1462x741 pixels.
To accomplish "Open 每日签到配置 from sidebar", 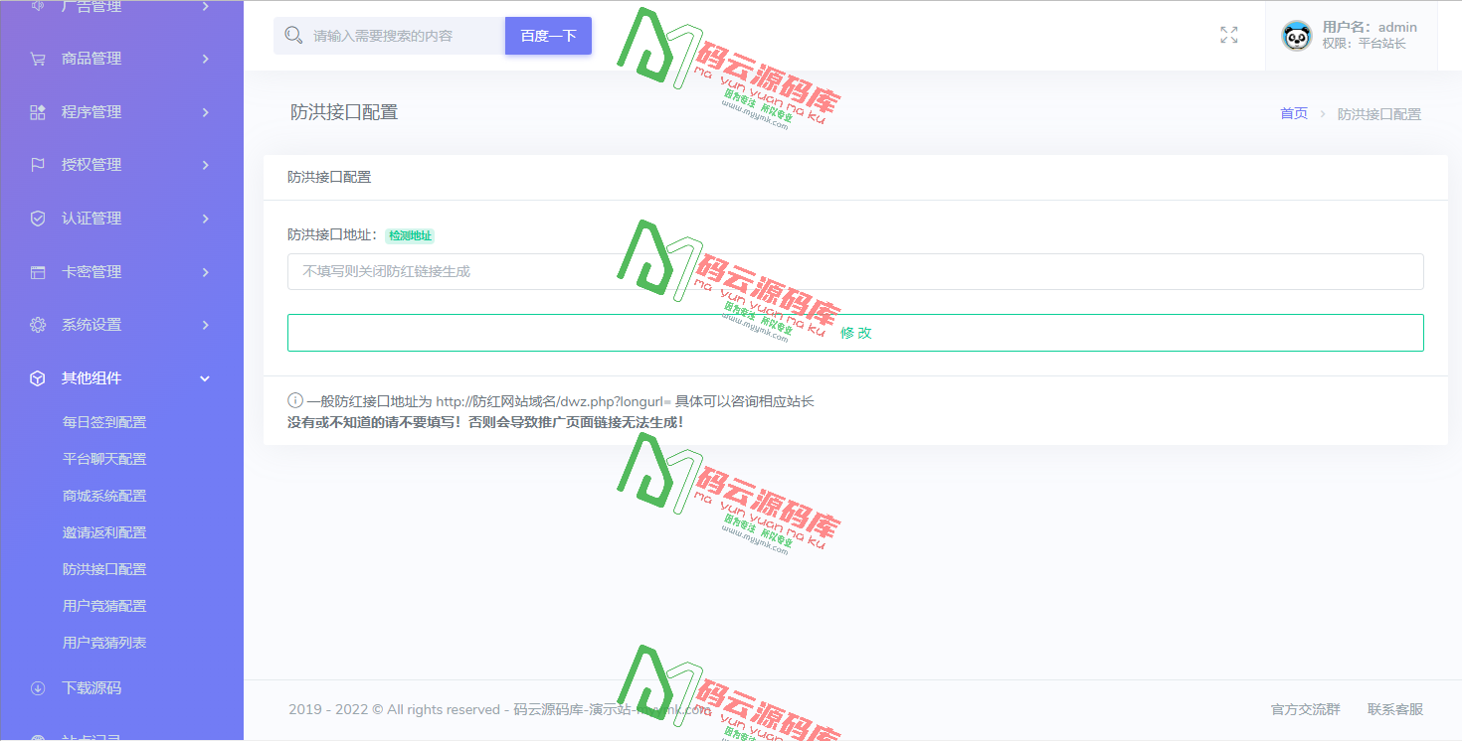I will tap(102, 421).
